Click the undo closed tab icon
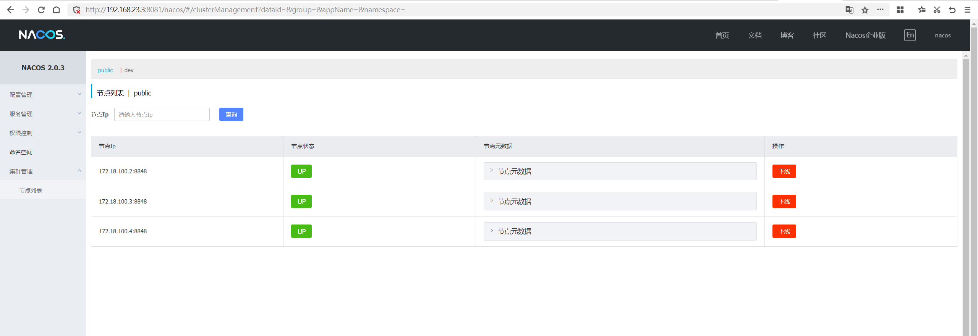This screenshot has height=336, width=978. point(952,10)
